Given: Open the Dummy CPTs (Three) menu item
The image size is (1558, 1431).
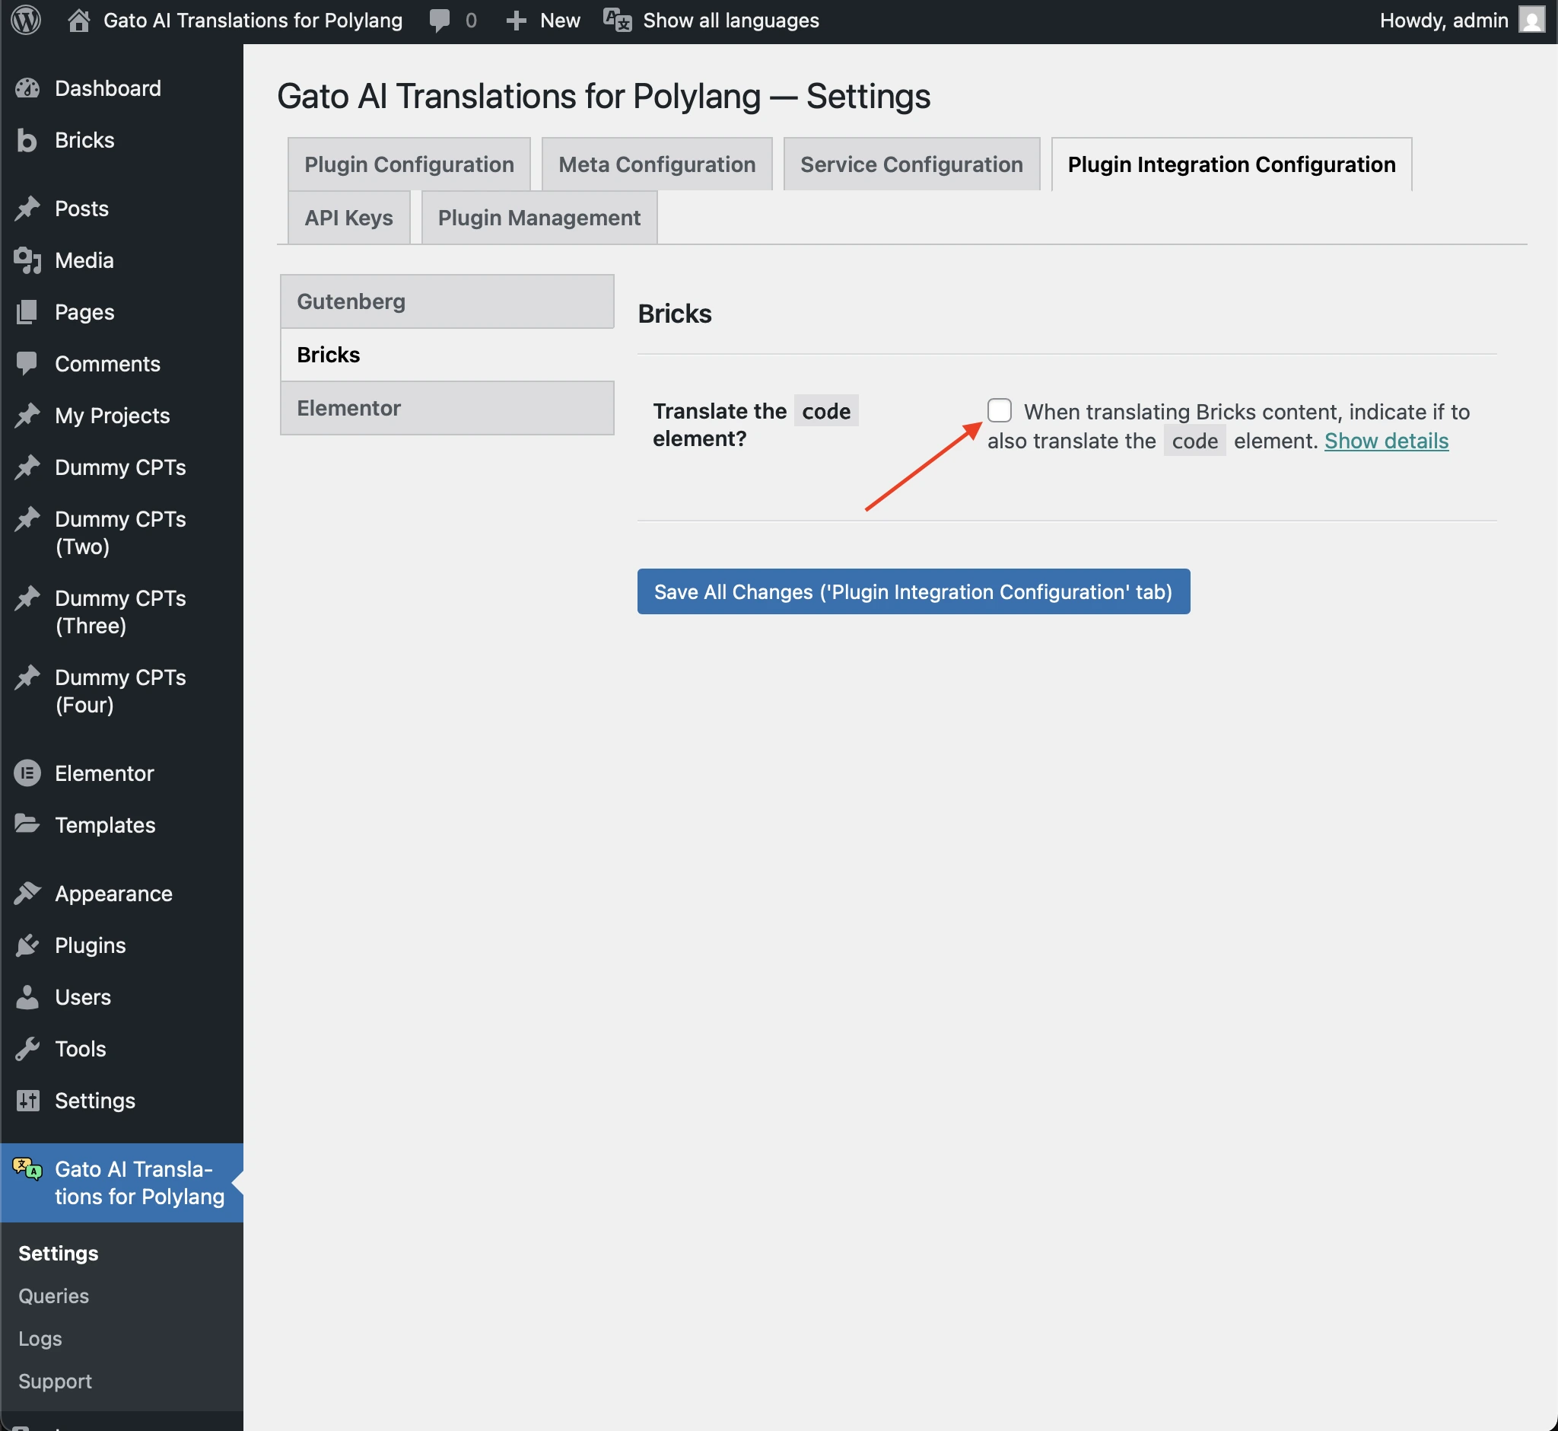Looking at the screenshot, I should click(120, 611).
